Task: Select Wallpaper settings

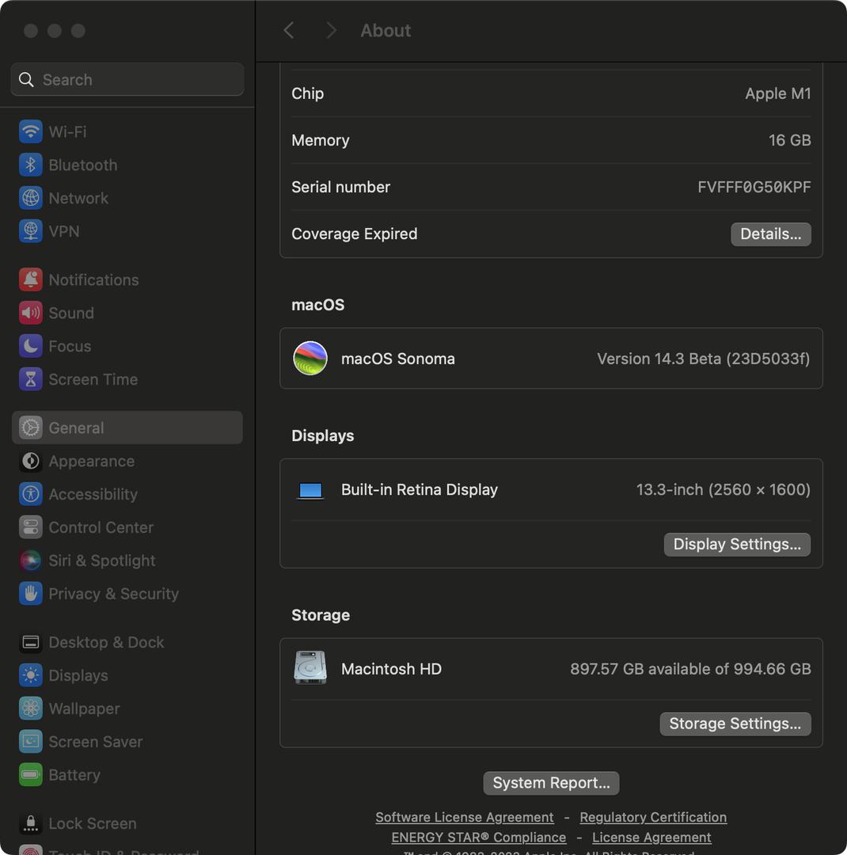Action: (127, 709)
